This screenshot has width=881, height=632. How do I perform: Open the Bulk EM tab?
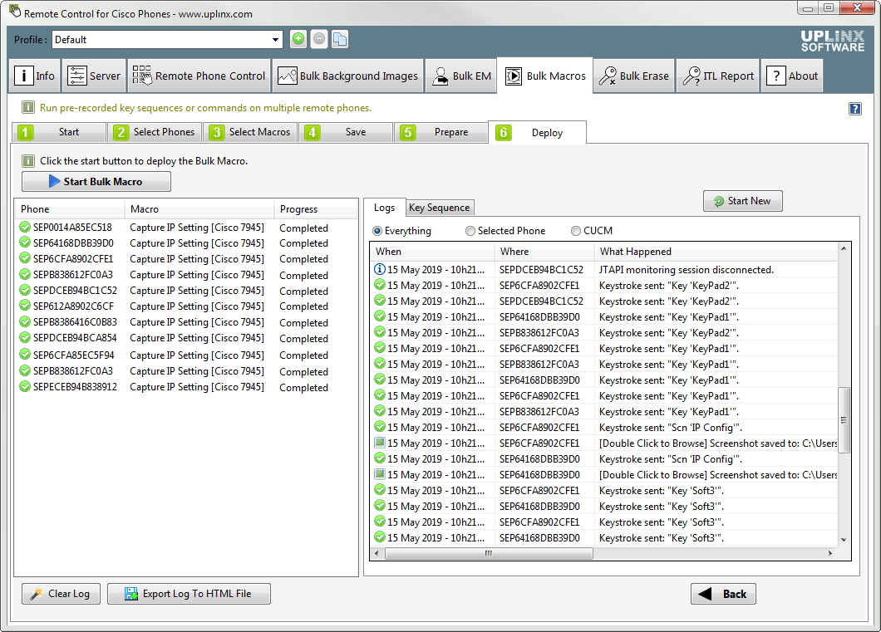[x=460, y=76]
